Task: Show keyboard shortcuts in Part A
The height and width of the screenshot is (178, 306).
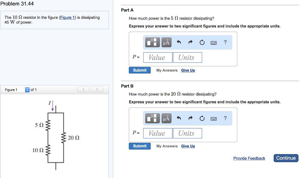Action: point(213,43)
